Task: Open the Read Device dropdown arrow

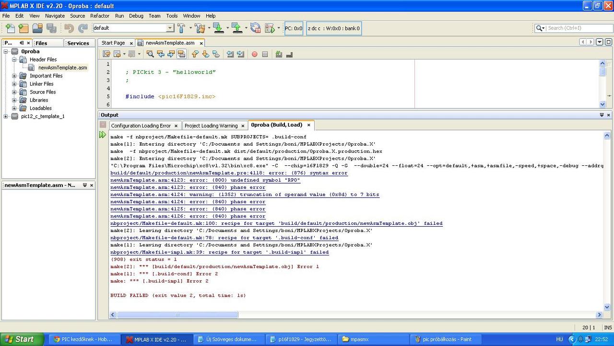Action: [x=246, y=28]
